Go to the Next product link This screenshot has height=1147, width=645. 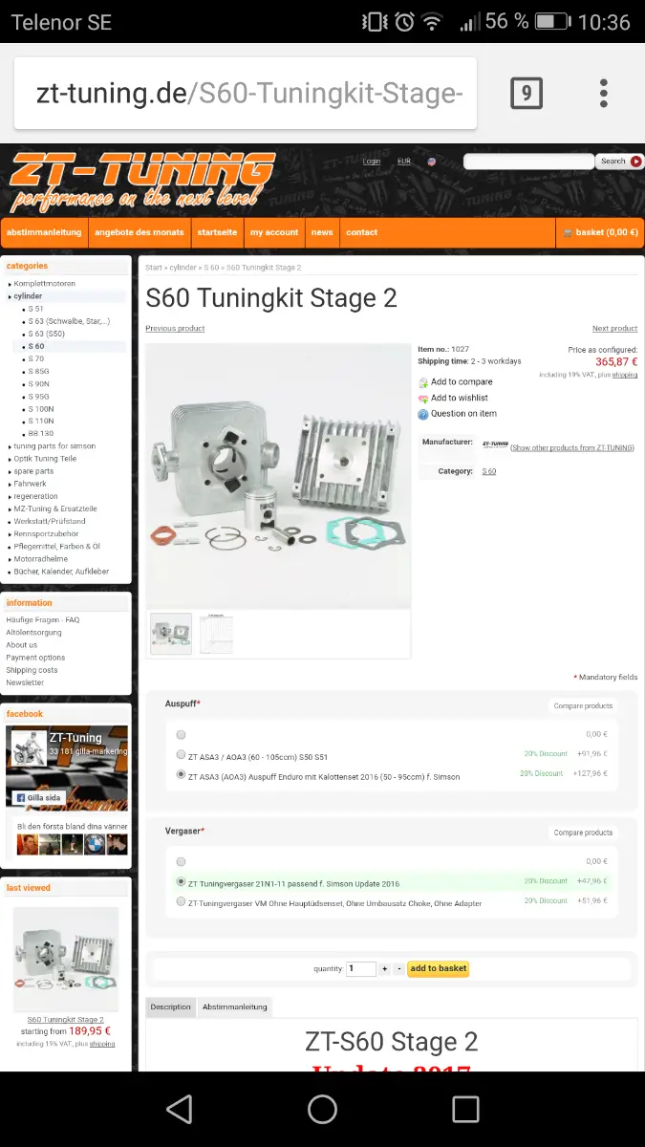click(x=614, y=328)
